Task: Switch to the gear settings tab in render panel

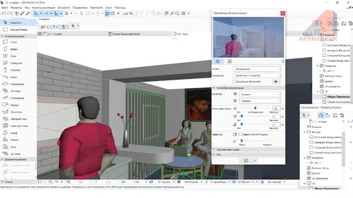Action: pos(218,61)
